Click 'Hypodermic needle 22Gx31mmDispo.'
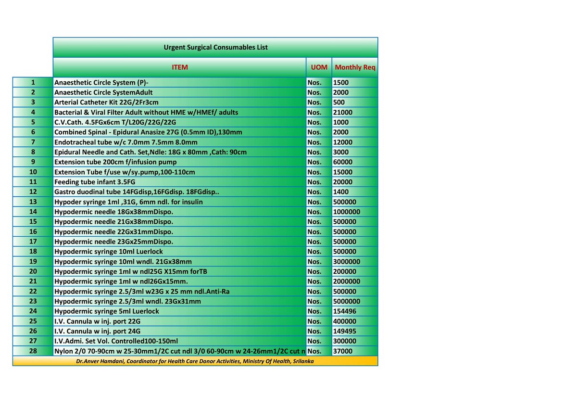The height and width of the screenshot is (408, 577). tap(114, 232)
